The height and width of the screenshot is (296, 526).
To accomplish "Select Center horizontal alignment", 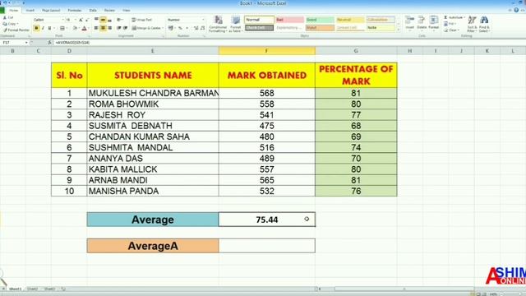I will tap(103, 28).
